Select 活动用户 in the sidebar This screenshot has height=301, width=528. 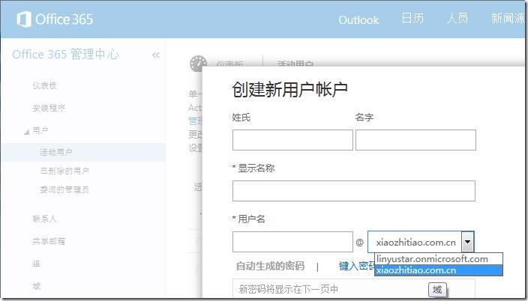[x=56, y=152]
